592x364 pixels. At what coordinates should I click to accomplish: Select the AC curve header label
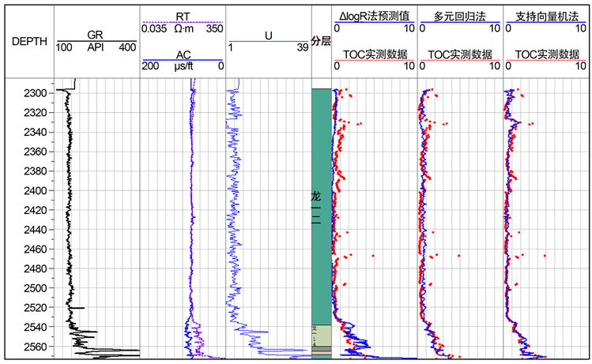182,54
